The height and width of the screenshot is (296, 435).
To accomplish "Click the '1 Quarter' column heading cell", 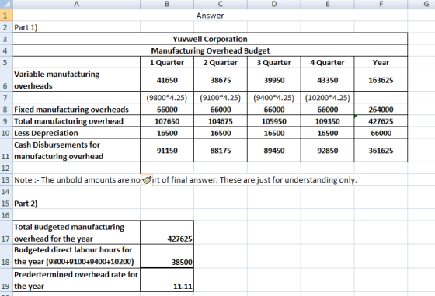I will [x=167, y=62].
